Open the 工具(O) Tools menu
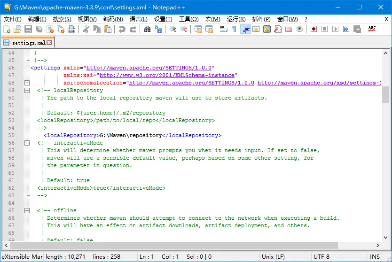 point(189,19)
